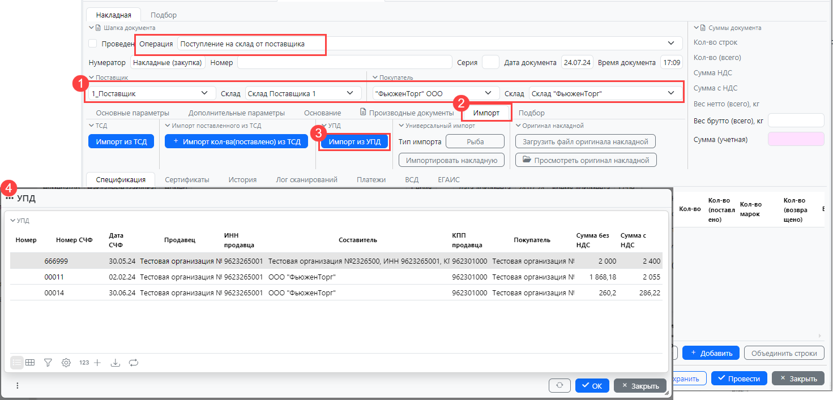Click the Импорт из УПД button

pos(354,142)
